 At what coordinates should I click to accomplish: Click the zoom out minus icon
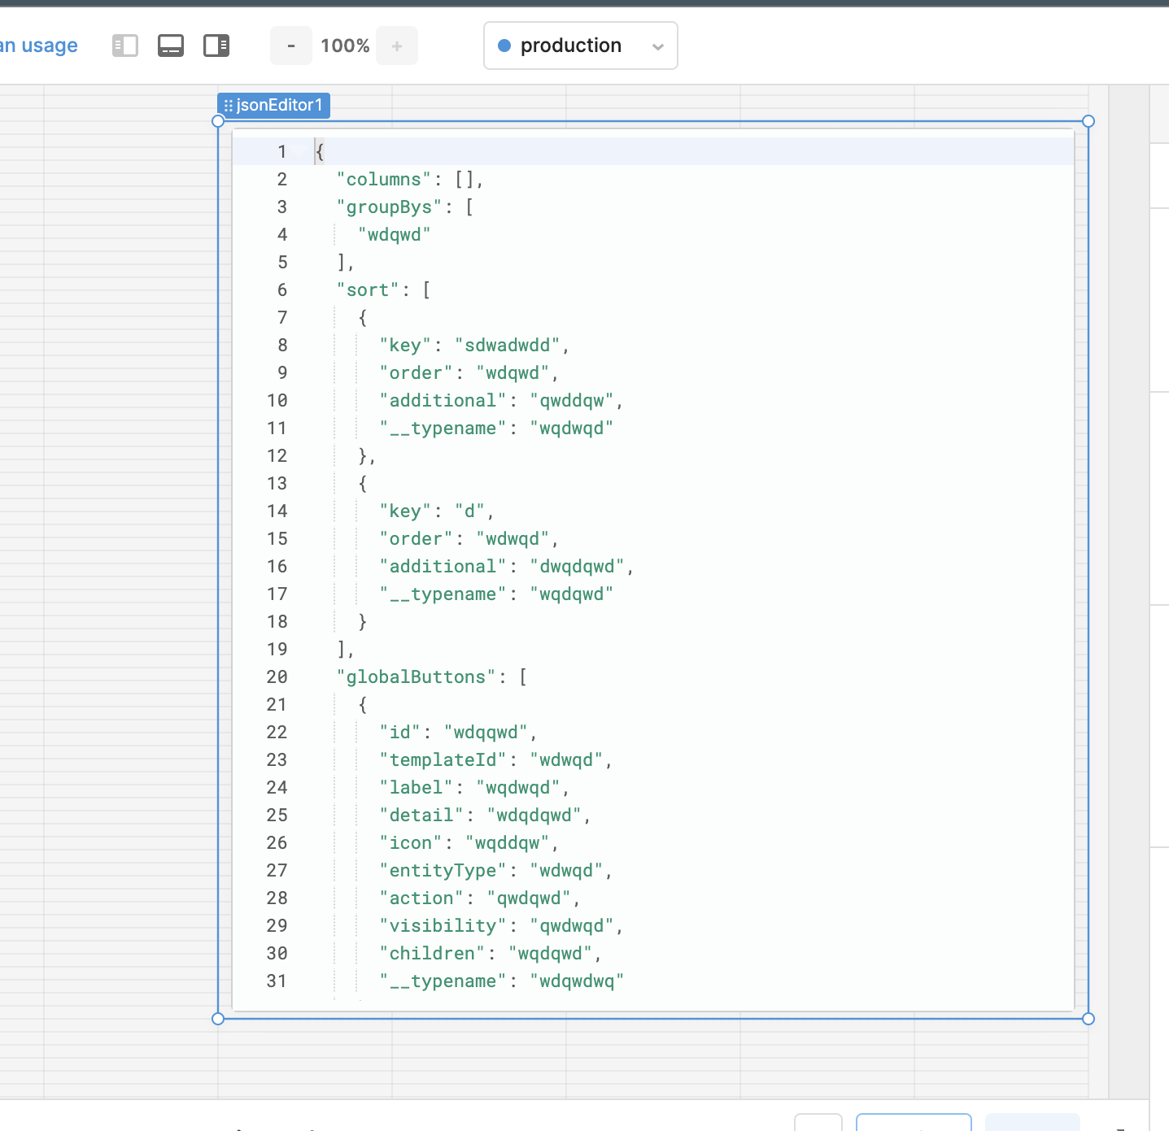click(x=290, y=46)
